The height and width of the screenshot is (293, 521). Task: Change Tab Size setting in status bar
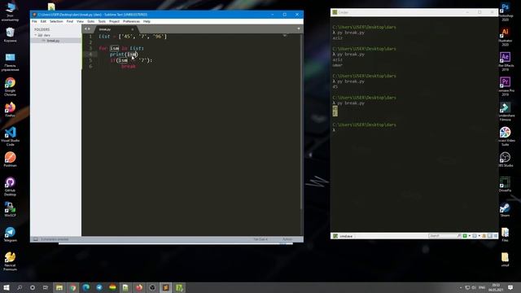[260, 239]
